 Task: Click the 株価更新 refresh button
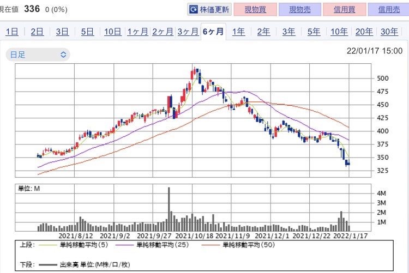tap(209, 10)
